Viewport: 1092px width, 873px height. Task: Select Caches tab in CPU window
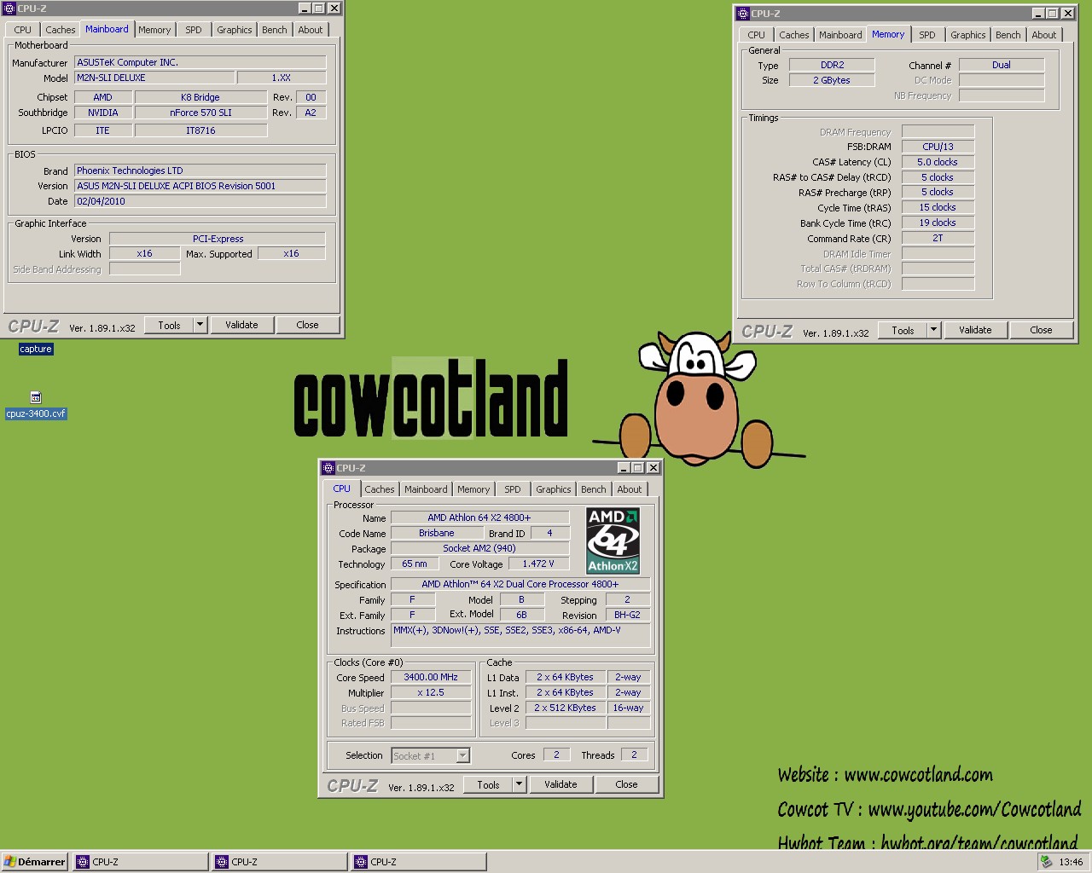pyautogui.click(x=380, y=489)
